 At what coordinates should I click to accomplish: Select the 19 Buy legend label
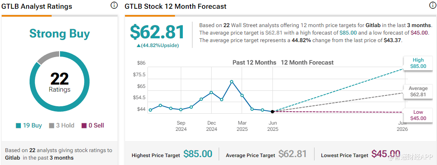[32, 125]
